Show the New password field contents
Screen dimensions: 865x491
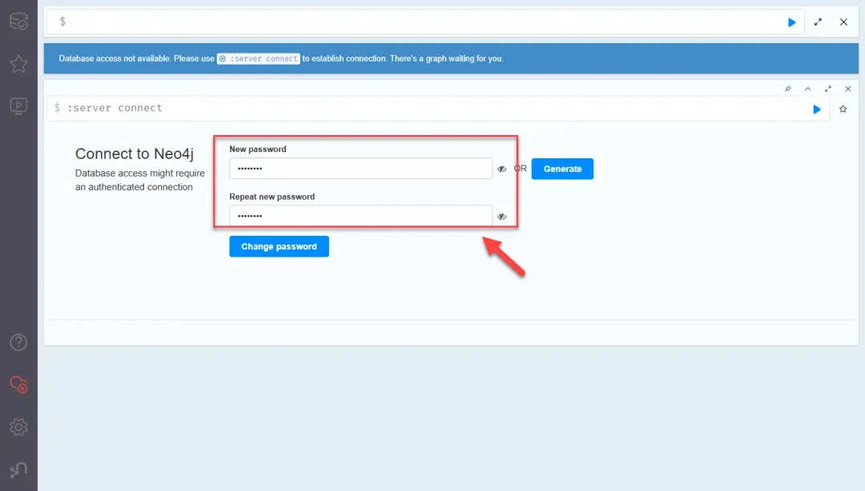click(x=502, y=170)
